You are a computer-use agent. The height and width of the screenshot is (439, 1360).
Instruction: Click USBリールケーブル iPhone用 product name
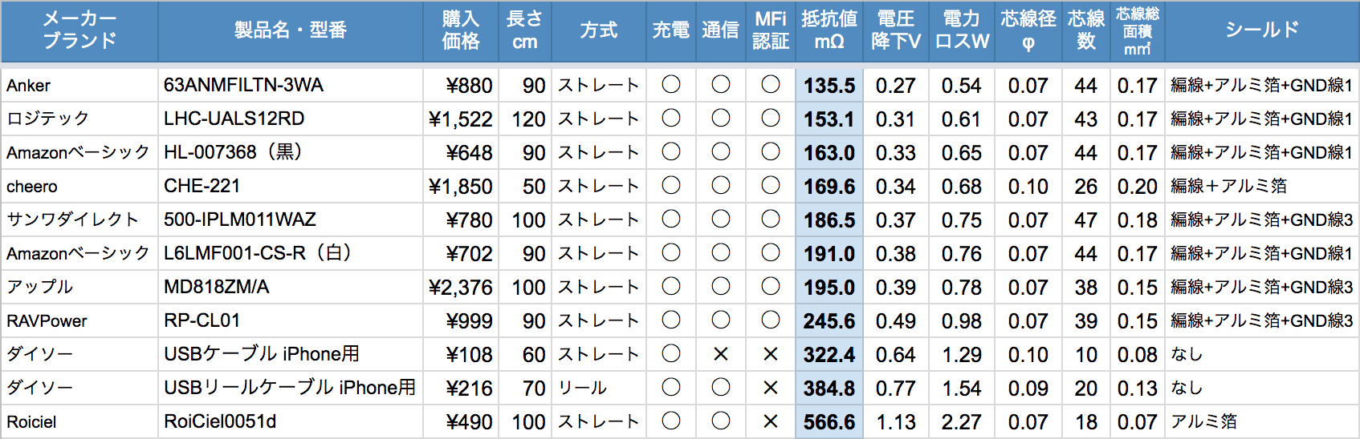click(x=290, y=388)
